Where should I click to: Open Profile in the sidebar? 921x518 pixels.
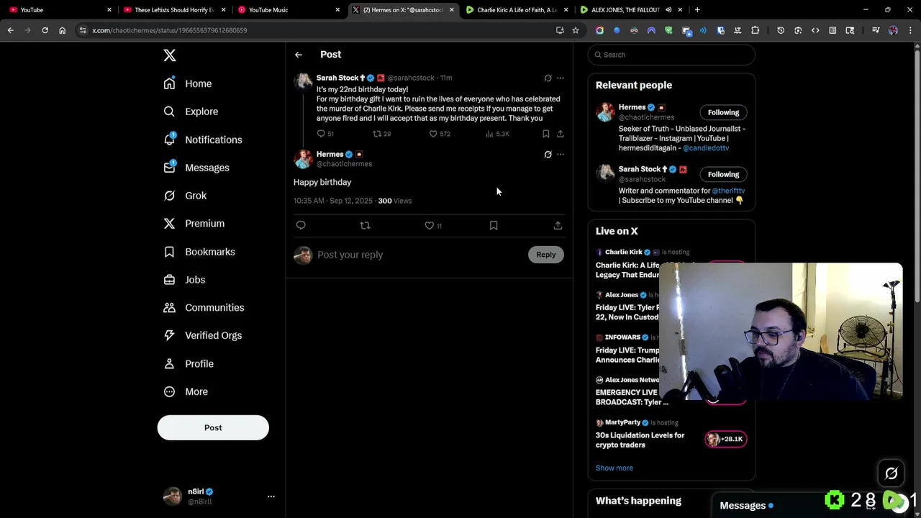click(x=189, y=363)
